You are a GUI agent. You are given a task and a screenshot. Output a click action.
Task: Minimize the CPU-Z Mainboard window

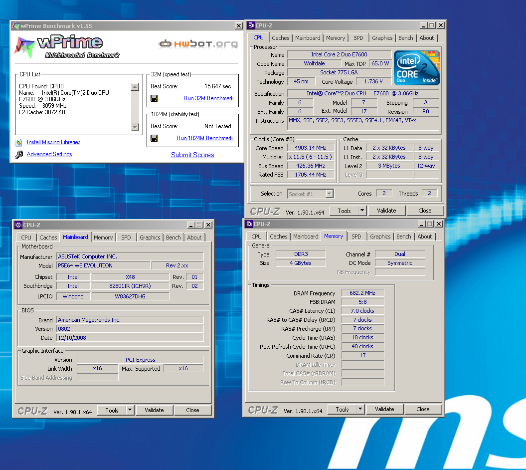[x=191, y=225]
